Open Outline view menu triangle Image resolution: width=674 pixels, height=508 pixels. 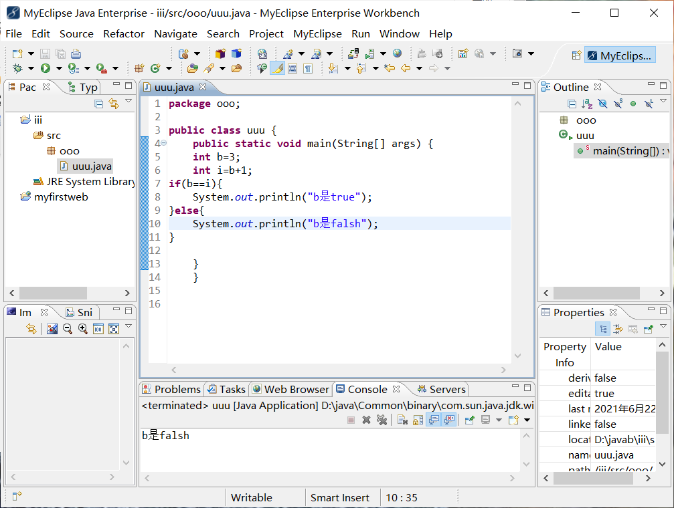(x=663, y=101)
